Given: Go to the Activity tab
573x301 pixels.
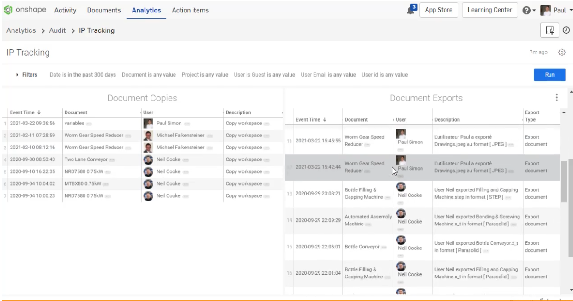Looking at the screenshot, I should point(65,10).
